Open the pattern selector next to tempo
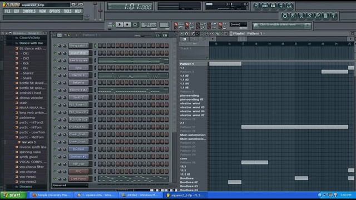This screenshot has width=356, height=200. point(164,24)
